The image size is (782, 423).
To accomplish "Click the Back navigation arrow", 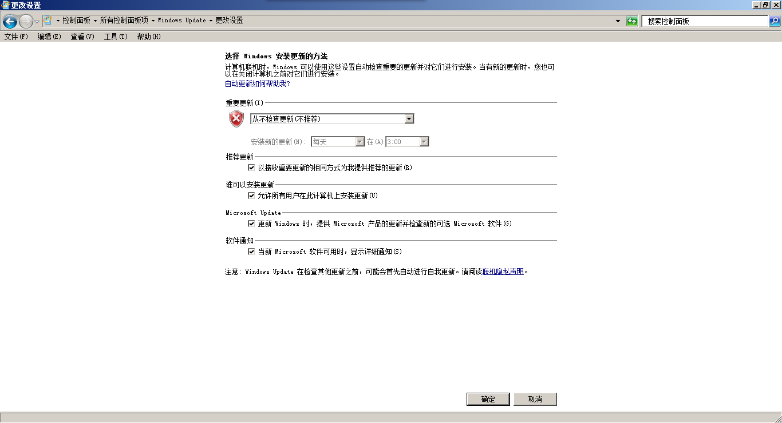I will pyautogui.click(x=10, y=21).
